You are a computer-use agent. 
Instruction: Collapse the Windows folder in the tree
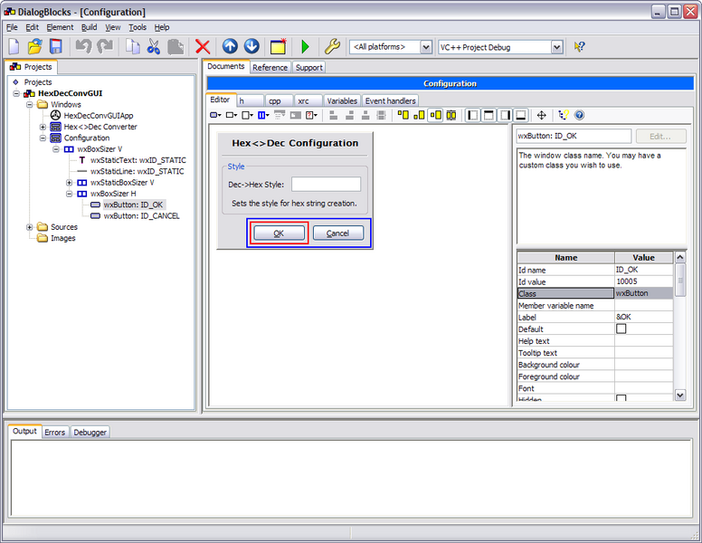30,105
